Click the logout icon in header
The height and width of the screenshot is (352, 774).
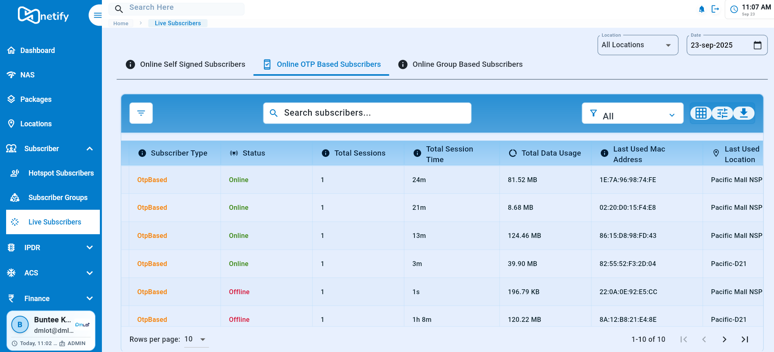715,9
